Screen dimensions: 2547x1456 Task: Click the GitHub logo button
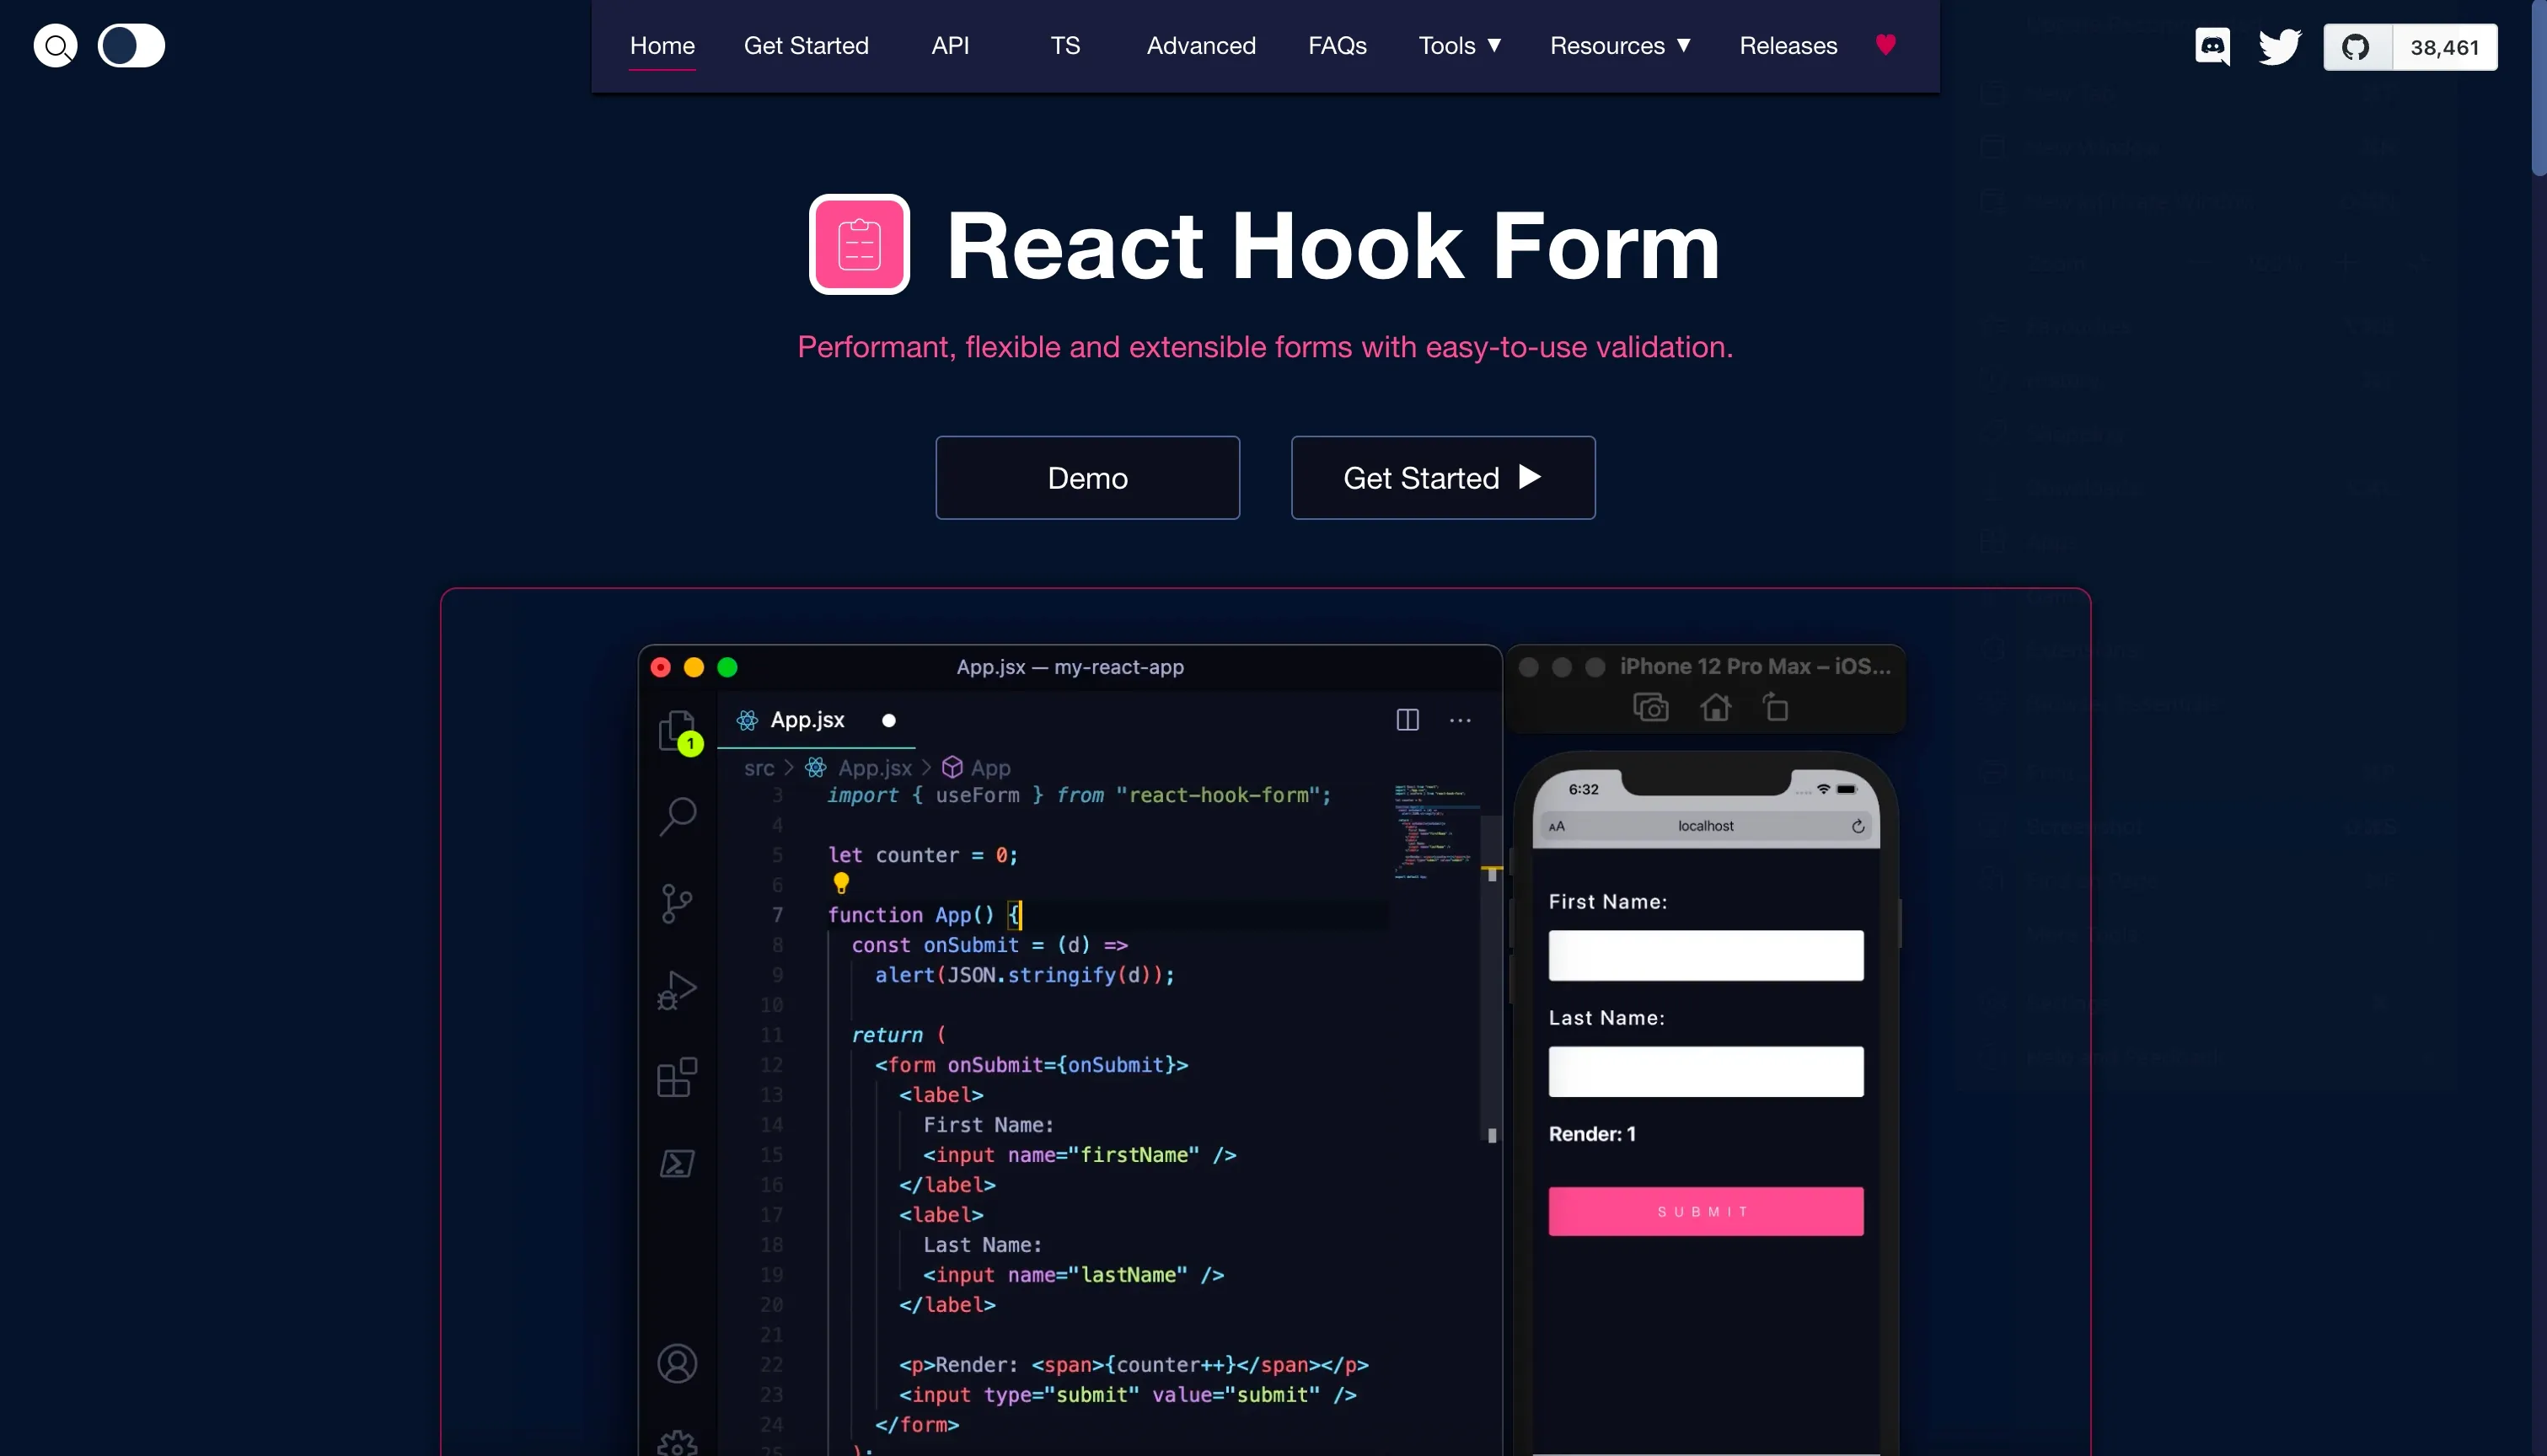(2357, 47)
